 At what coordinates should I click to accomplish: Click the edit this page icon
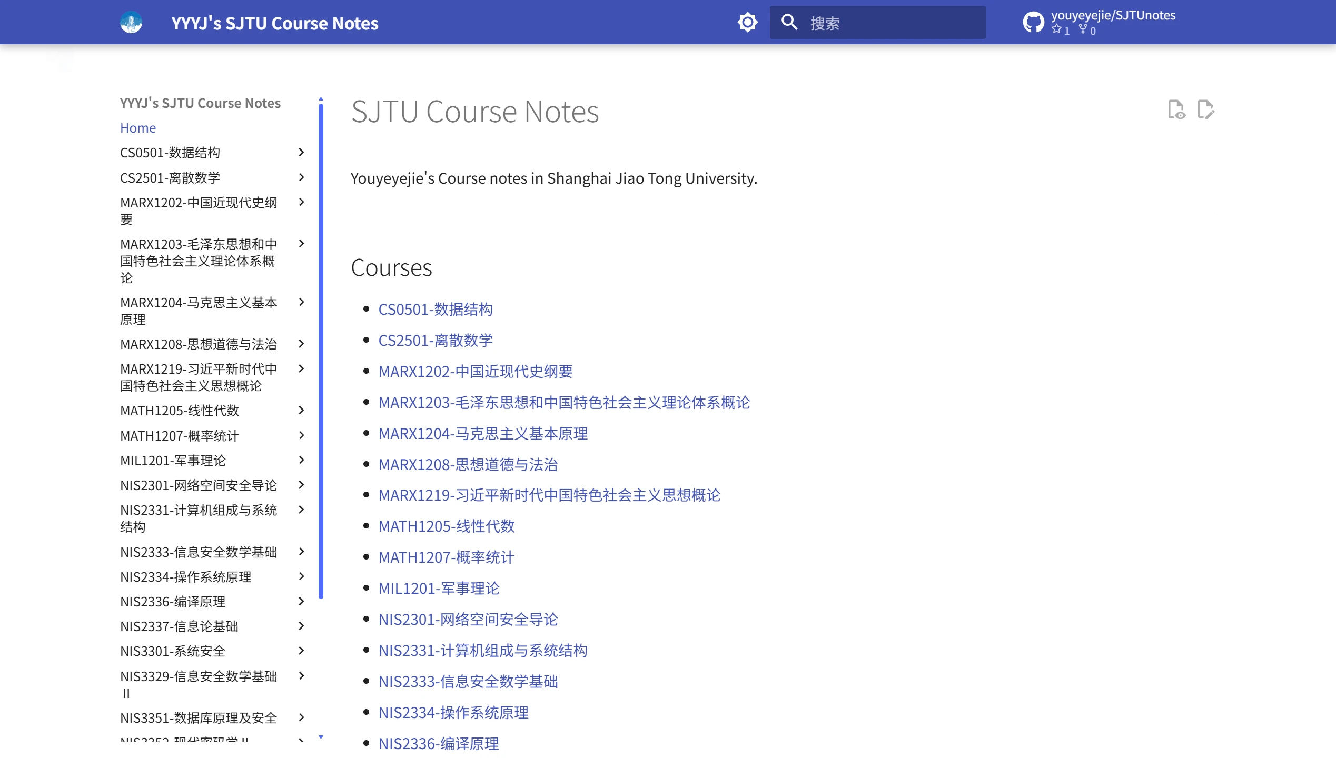point(1205,109)
